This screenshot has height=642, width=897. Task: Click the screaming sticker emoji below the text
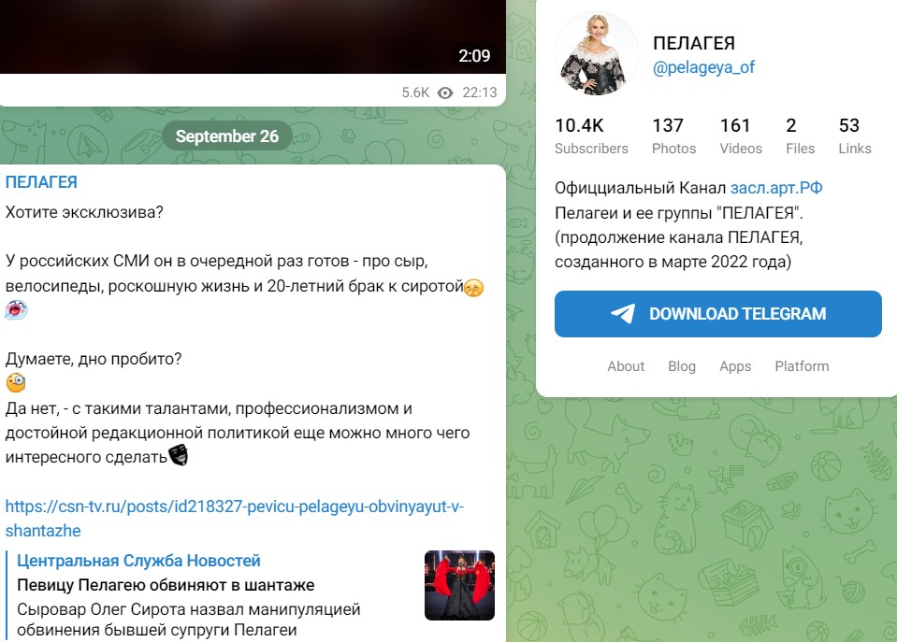(16, 310)
